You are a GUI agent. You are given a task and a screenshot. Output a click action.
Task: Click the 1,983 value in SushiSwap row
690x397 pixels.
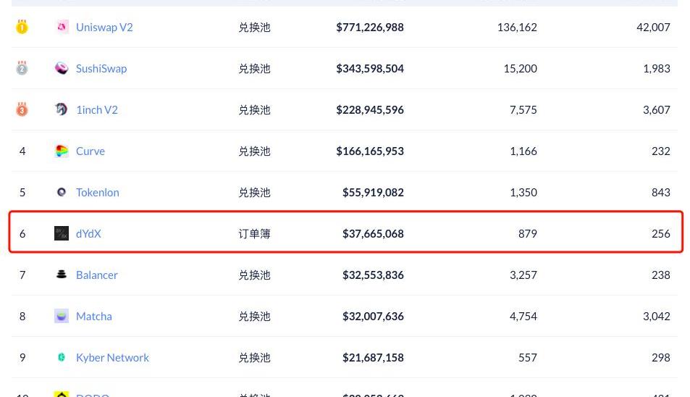click(657, 69)
